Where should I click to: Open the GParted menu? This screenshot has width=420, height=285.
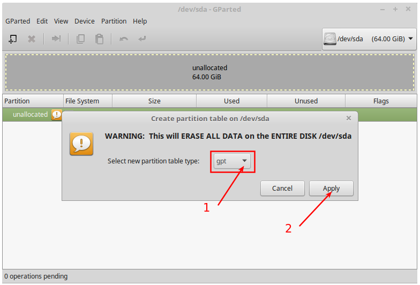click(18, 21)
